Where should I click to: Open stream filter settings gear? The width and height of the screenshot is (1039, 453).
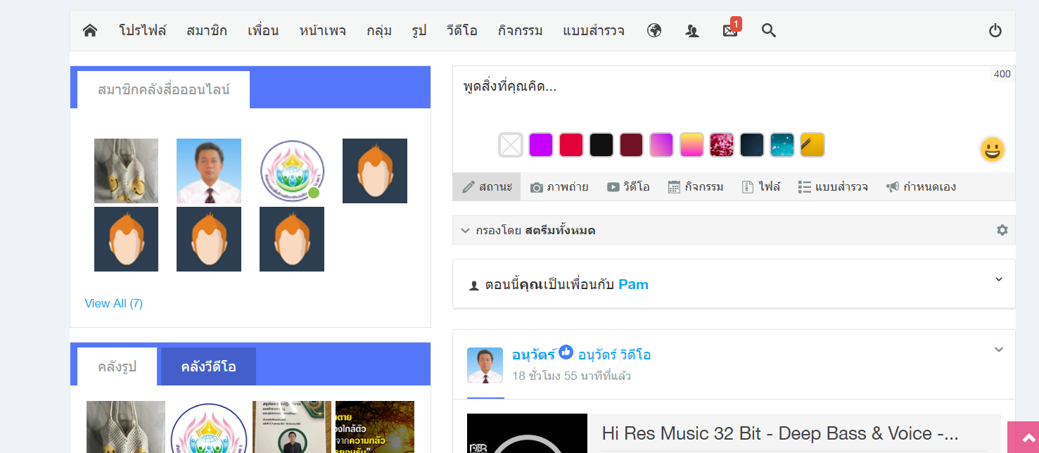pyautogui.click(x=1002, y=230)
